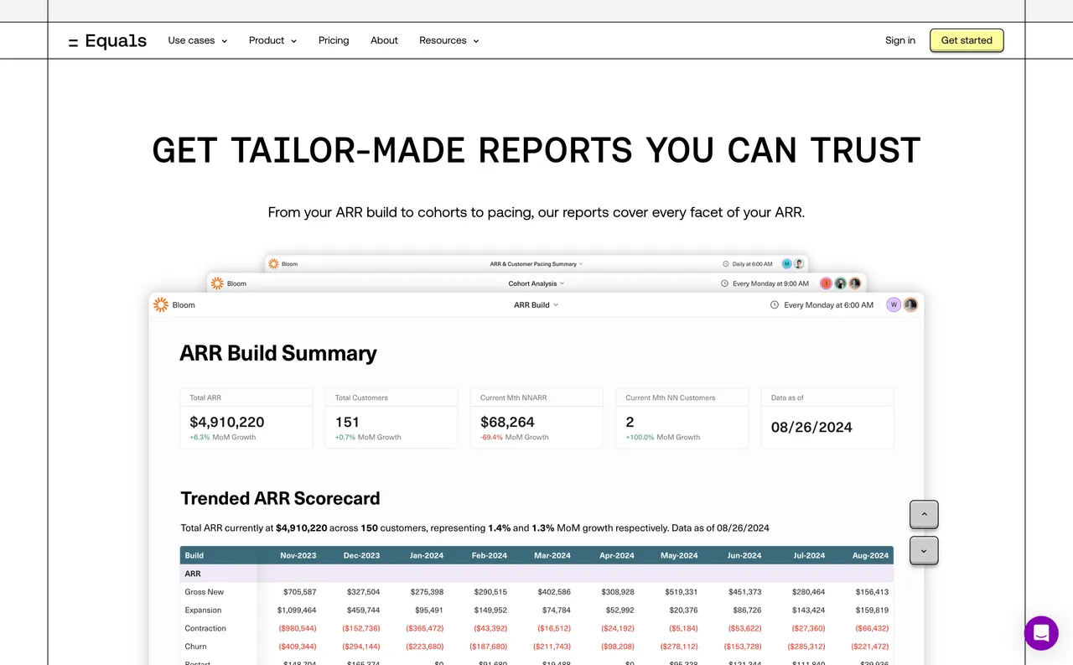Open the Resources dropdown
This screenshot has width=1073, height=665.
(448, 39)
